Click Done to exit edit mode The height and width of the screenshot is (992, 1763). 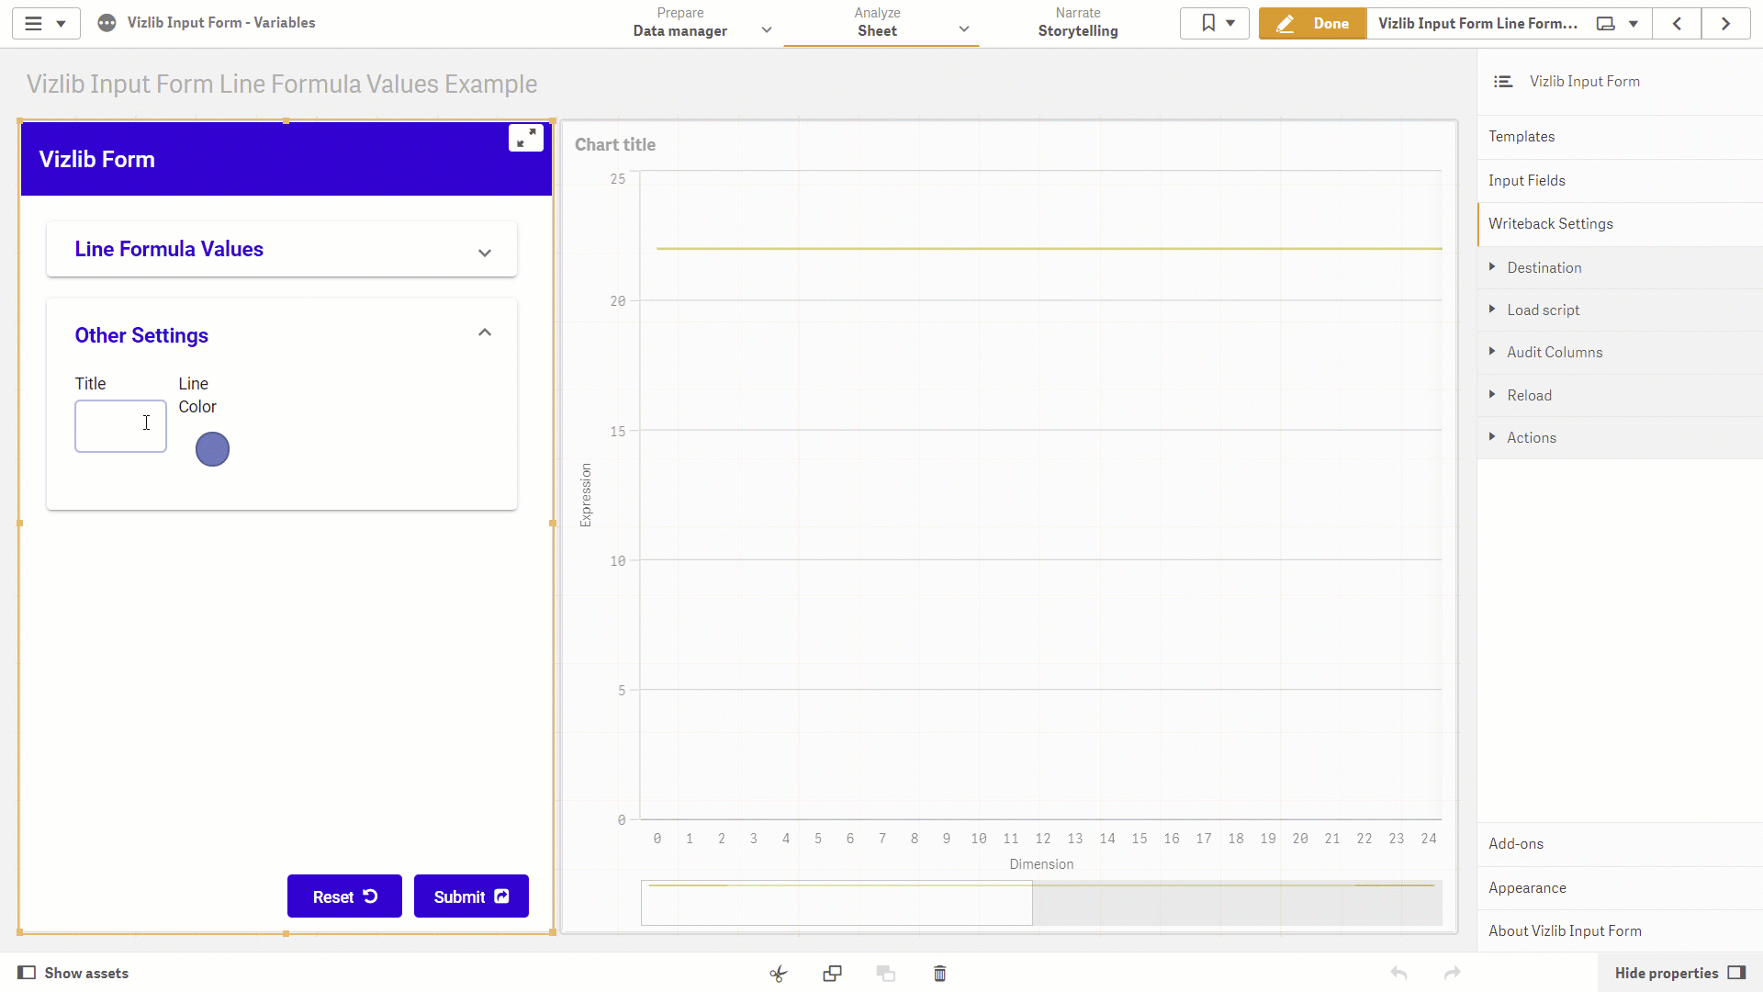pos(1312,24)
